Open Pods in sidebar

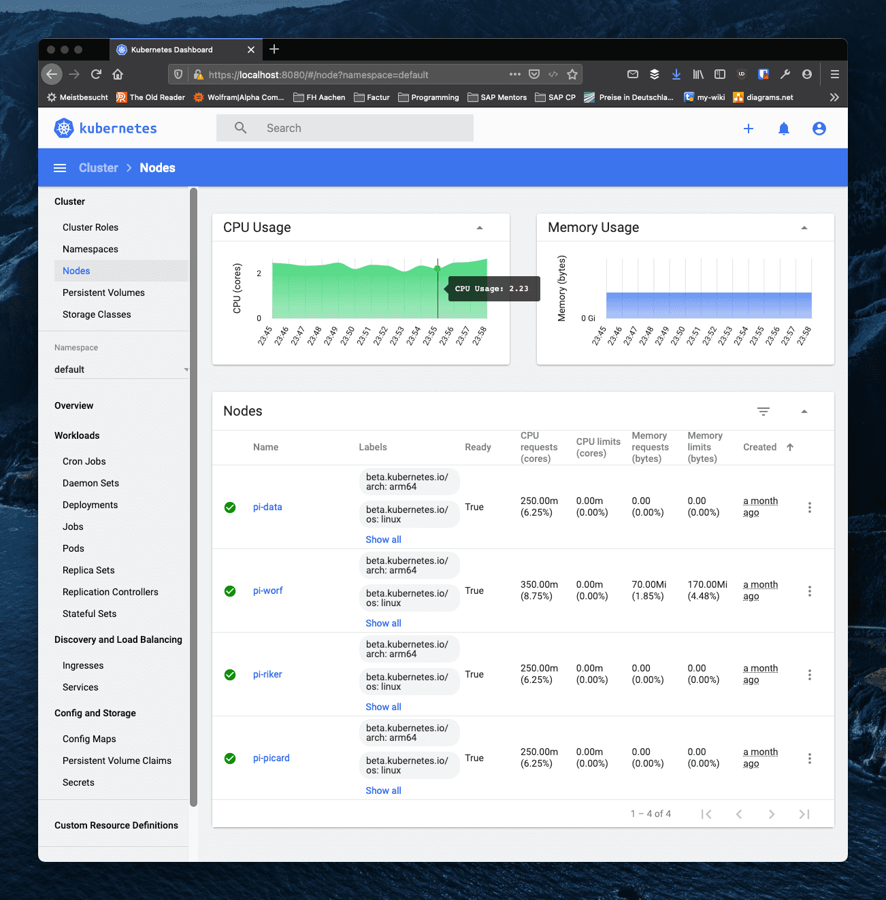73,548
